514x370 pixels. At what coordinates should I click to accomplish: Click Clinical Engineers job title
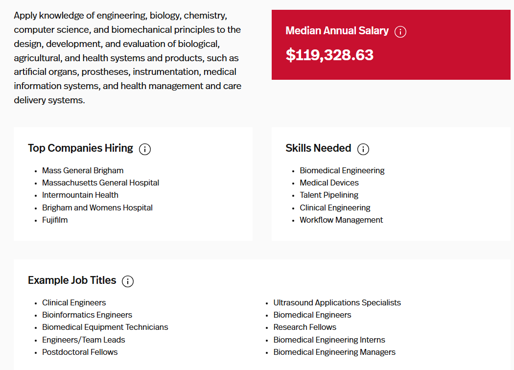click(74, 302)
